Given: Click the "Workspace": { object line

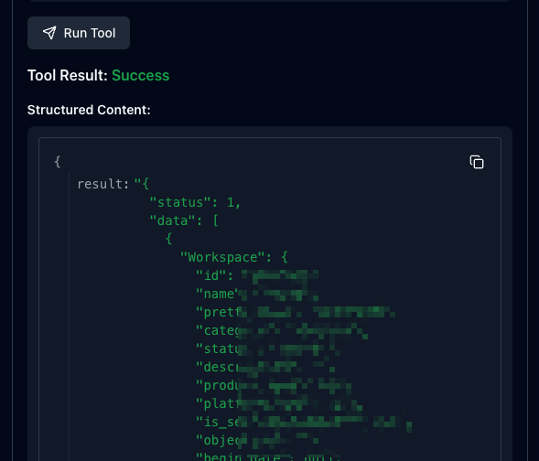Looking at the screenshot, I should tap(234, 257).
